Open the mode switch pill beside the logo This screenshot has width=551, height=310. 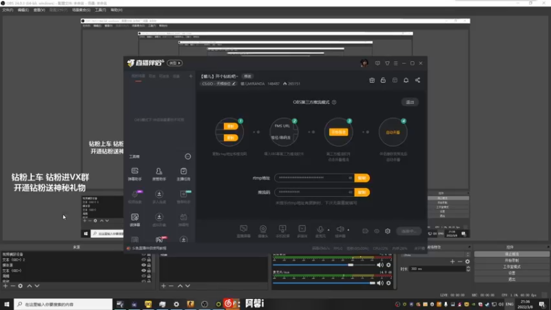pos(175,63)
